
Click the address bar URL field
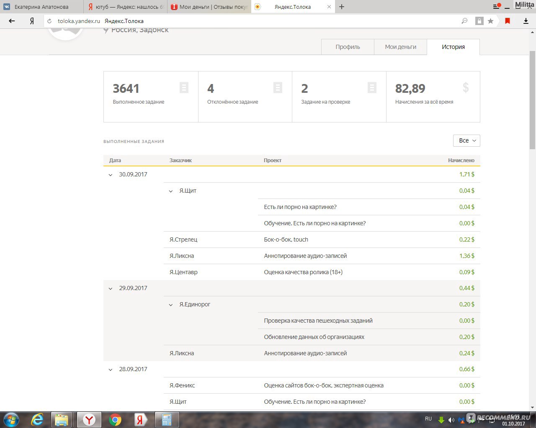pos(251,21)
